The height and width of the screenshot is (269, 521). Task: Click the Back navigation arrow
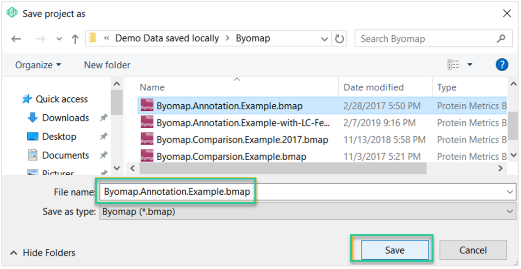(x=16, y=39)
